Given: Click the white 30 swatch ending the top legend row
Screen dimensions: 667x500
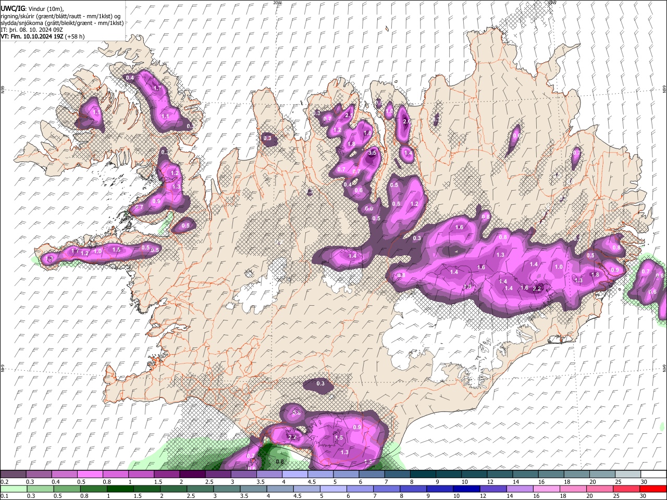Looking at the screenshot, I should point(653,474).
